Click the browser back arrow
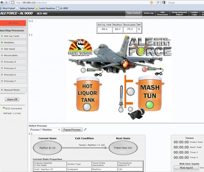 [x=1, y=2]
